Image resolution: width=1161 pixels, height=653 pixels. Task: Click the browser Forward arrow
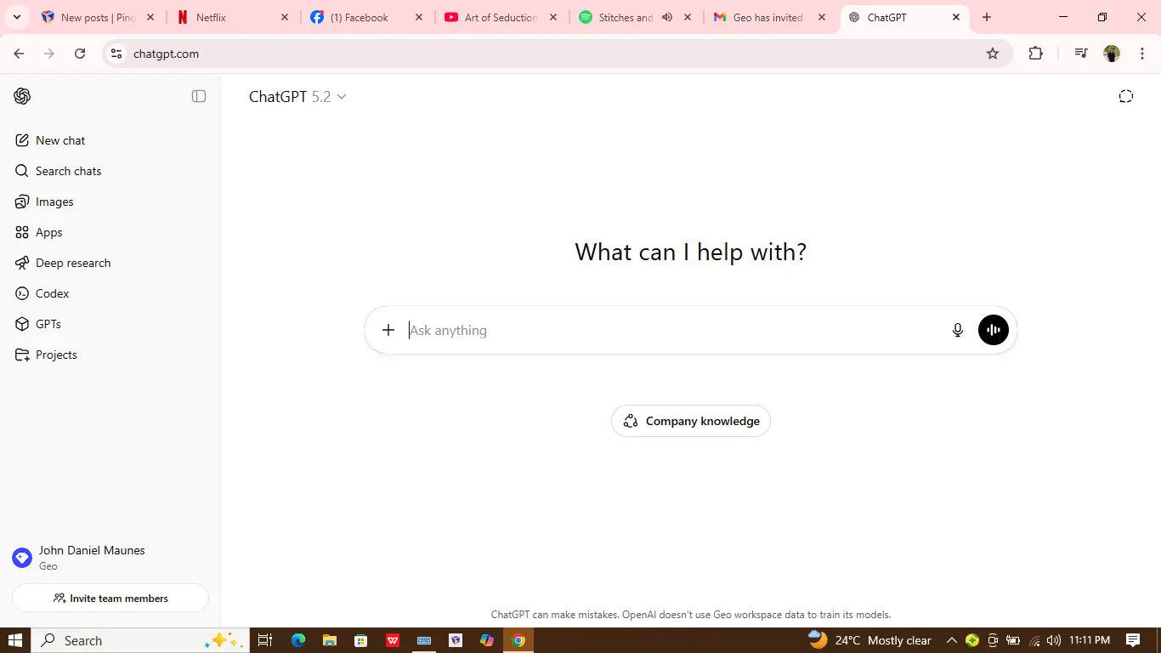49,54
